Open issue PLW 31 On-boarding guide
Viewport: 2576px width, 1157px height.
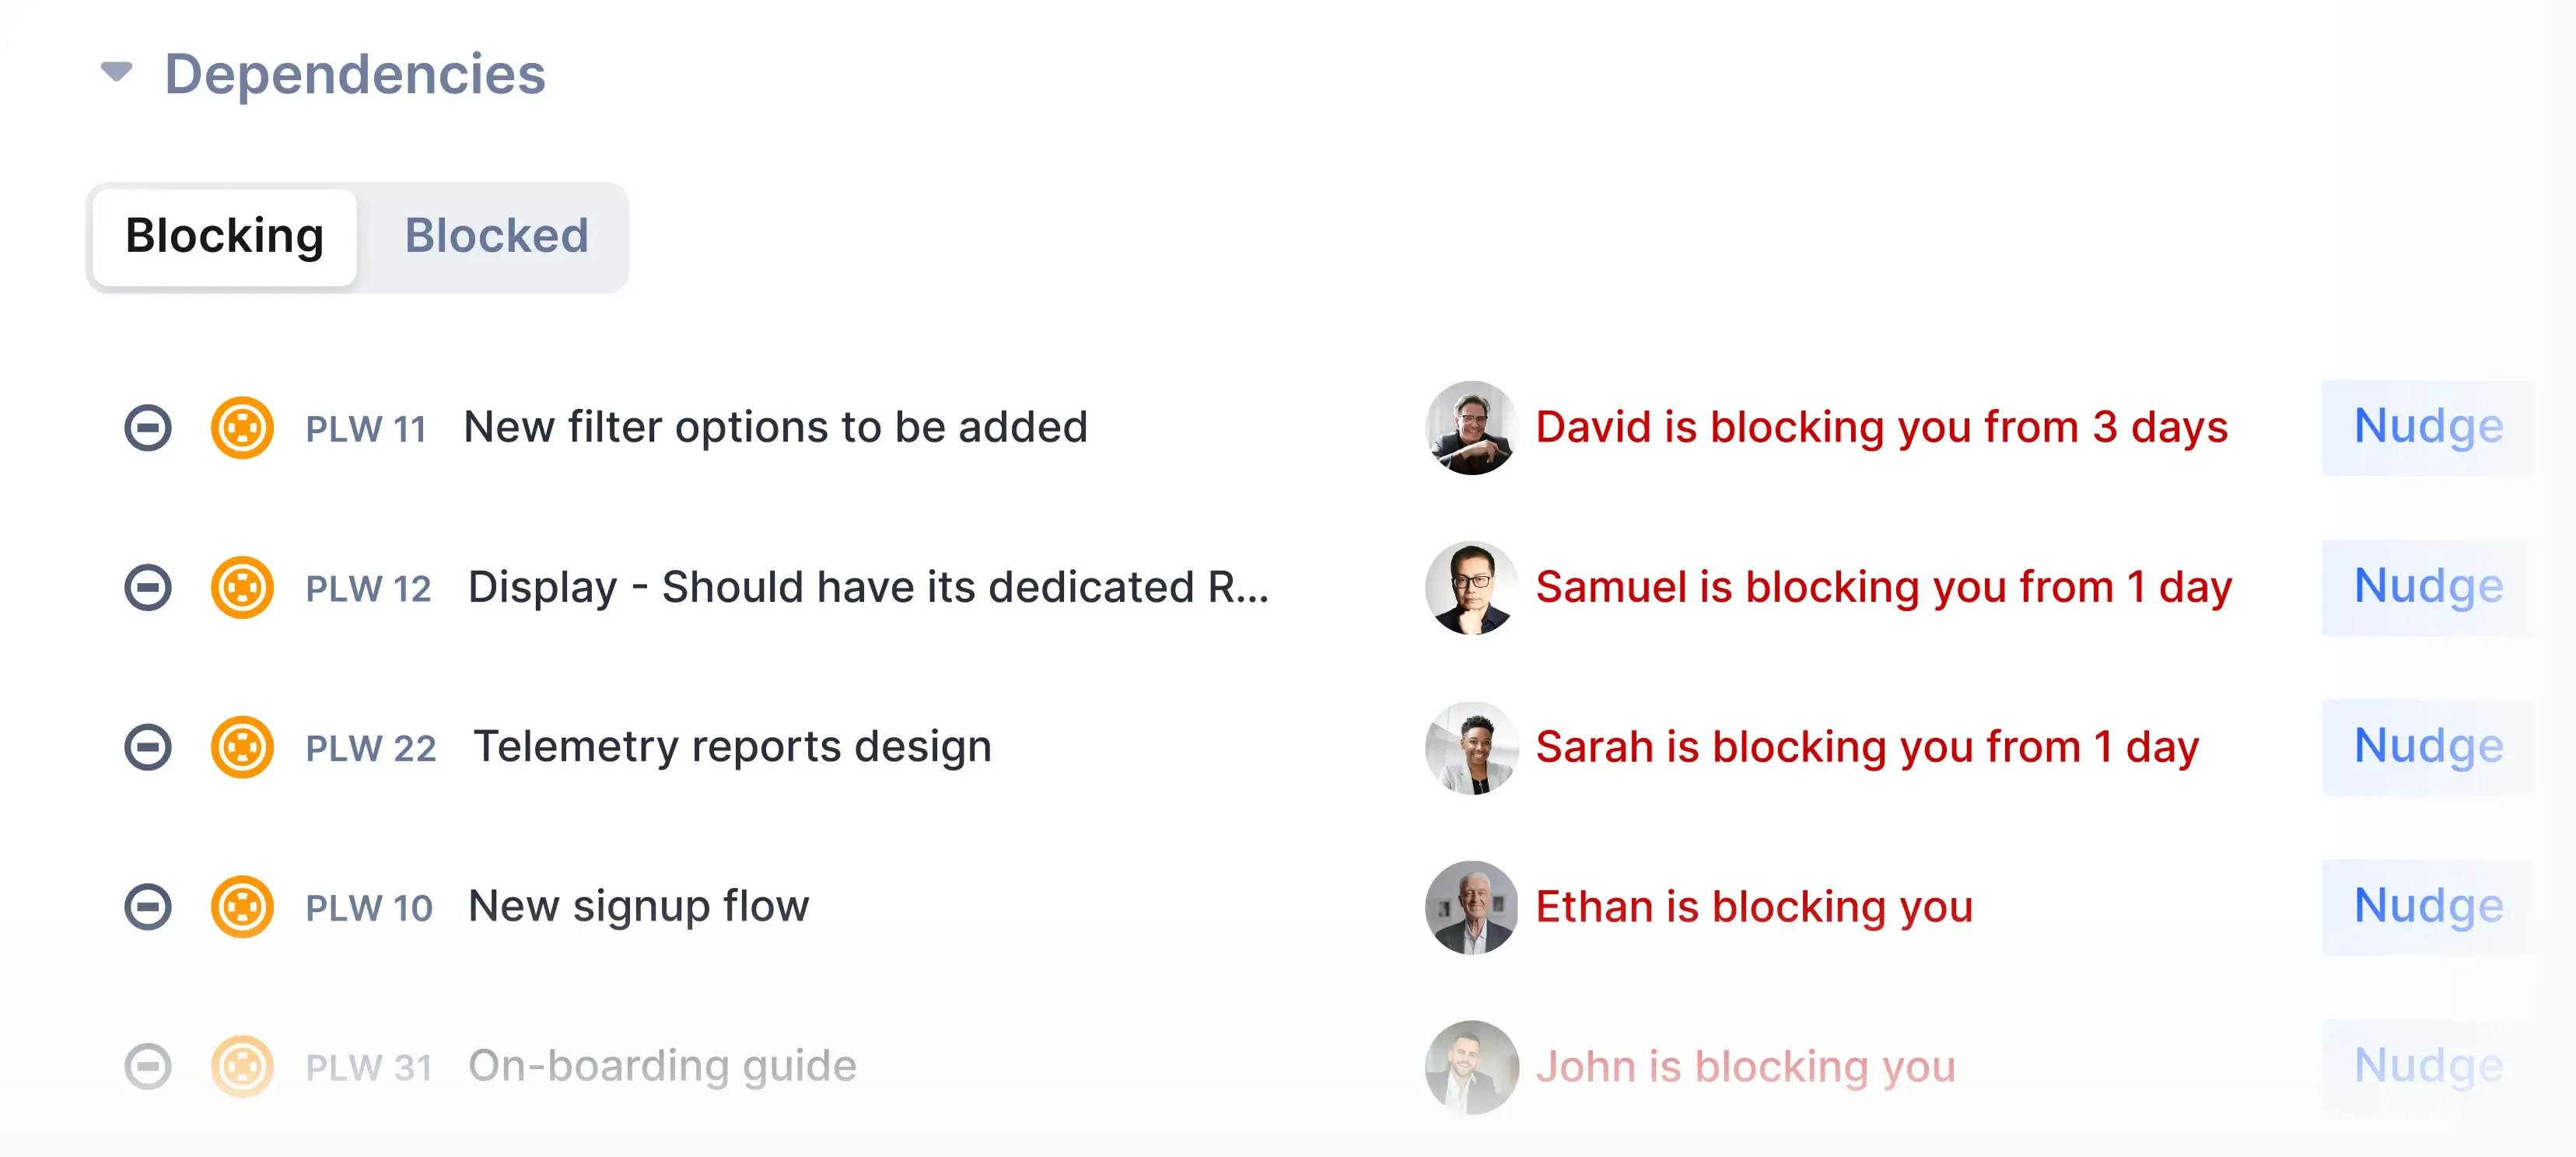click(662, 1066)
